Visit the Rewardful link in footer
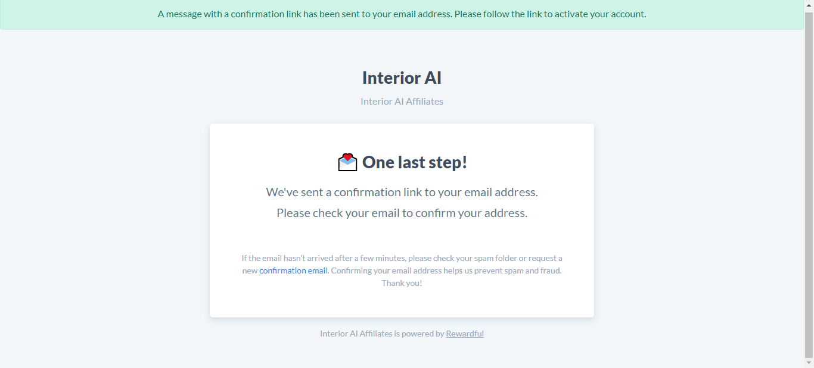The width and height of the screenshot is (814, 368). (x=465, y=334)
